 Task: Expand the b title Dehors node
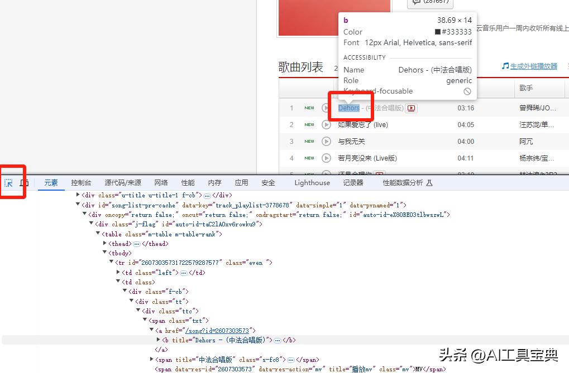159,340
